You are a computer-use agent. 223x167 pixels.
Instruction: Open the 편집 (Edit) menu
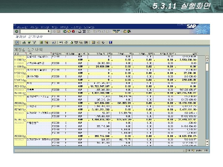(34, 27)
